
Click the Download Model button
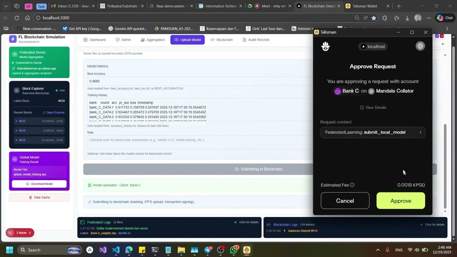pos(39,184)
